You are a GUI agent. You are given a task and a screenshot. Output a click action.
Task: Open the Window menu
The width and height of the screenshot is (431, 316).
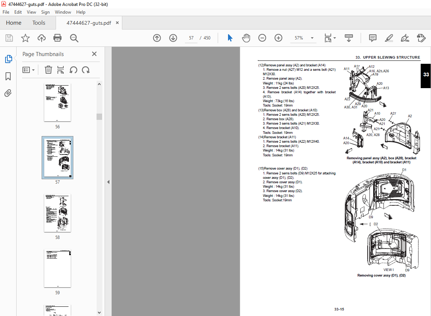click(x=63, y=12)
